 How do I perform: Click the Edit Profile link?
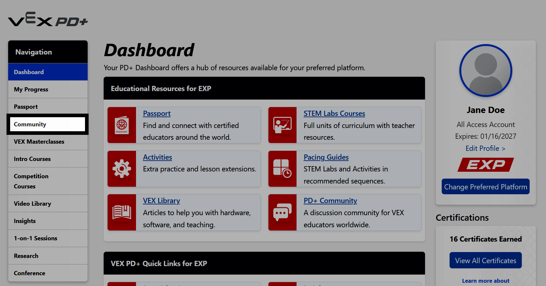[x=486, y=149]
